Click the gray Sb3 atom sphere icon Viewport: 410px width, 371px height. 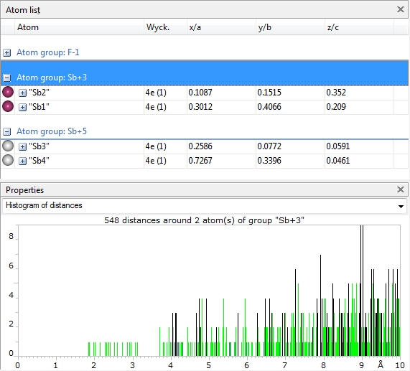point(8,146)
